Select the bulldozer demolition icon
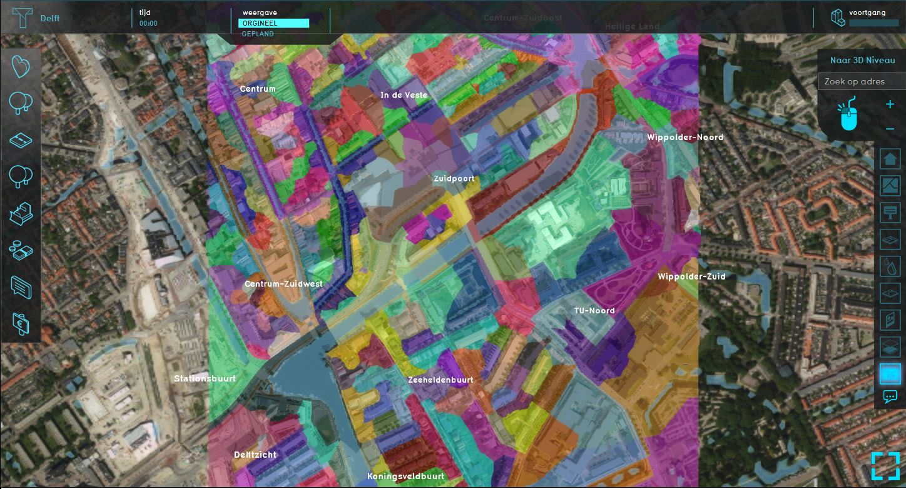The image size is (906, 489). (21, 214)
